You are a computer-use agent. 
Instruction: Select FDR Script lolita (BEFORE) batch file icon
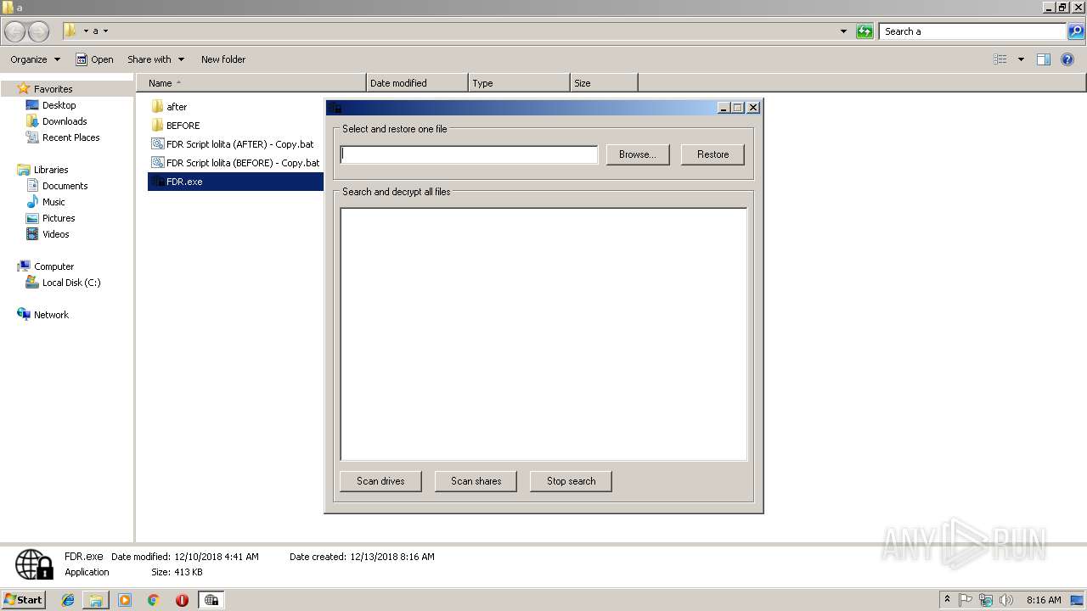click(157, 163)
